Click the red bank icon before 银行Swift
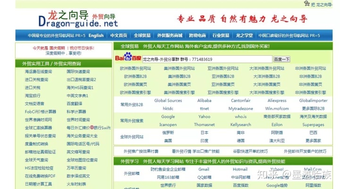Image resolution: width=340 pixels, height=189 pixels. click(x=92, y=128)
